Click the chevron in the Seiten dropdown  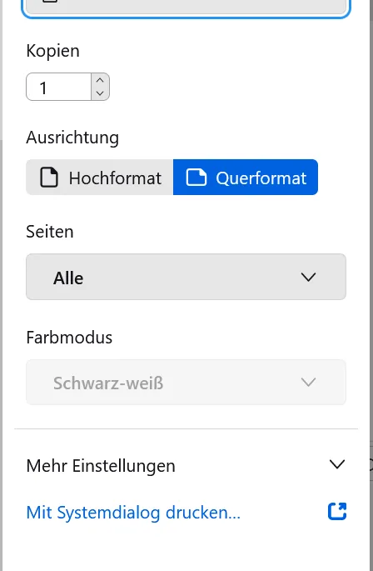coord(308,277)
